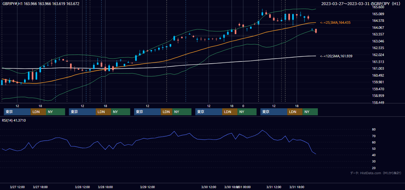Select the 3/31 18:00 time label
This screenshot has height=190, width=405.
[x=297, y=187]
